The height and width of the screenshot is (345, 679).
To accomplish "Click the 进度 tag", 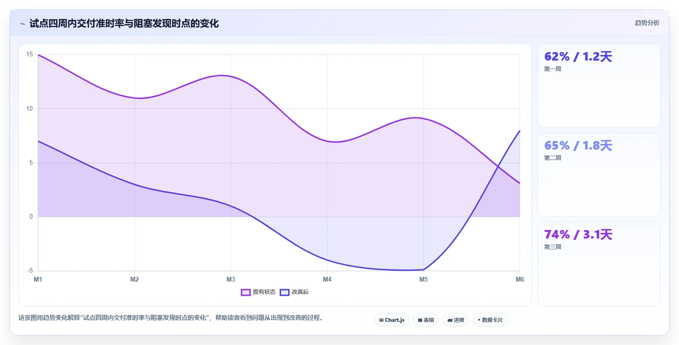I will (456, 320).
